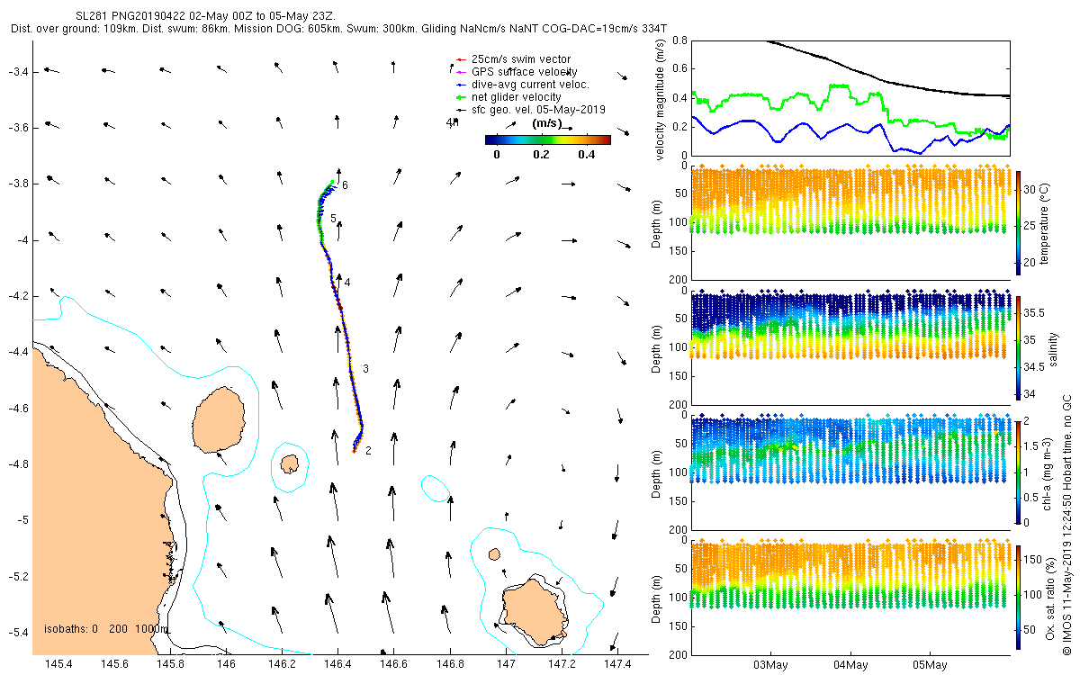Click the temperature depth profile panel

(850, 221)
